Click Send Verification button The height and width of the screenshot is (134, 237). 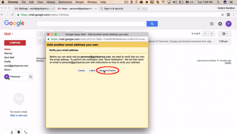(x=107, y=71)
